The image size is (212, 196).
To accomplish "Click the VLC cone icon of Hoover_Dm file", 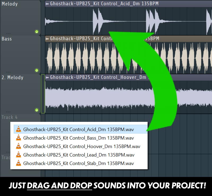I will point(19,146).
